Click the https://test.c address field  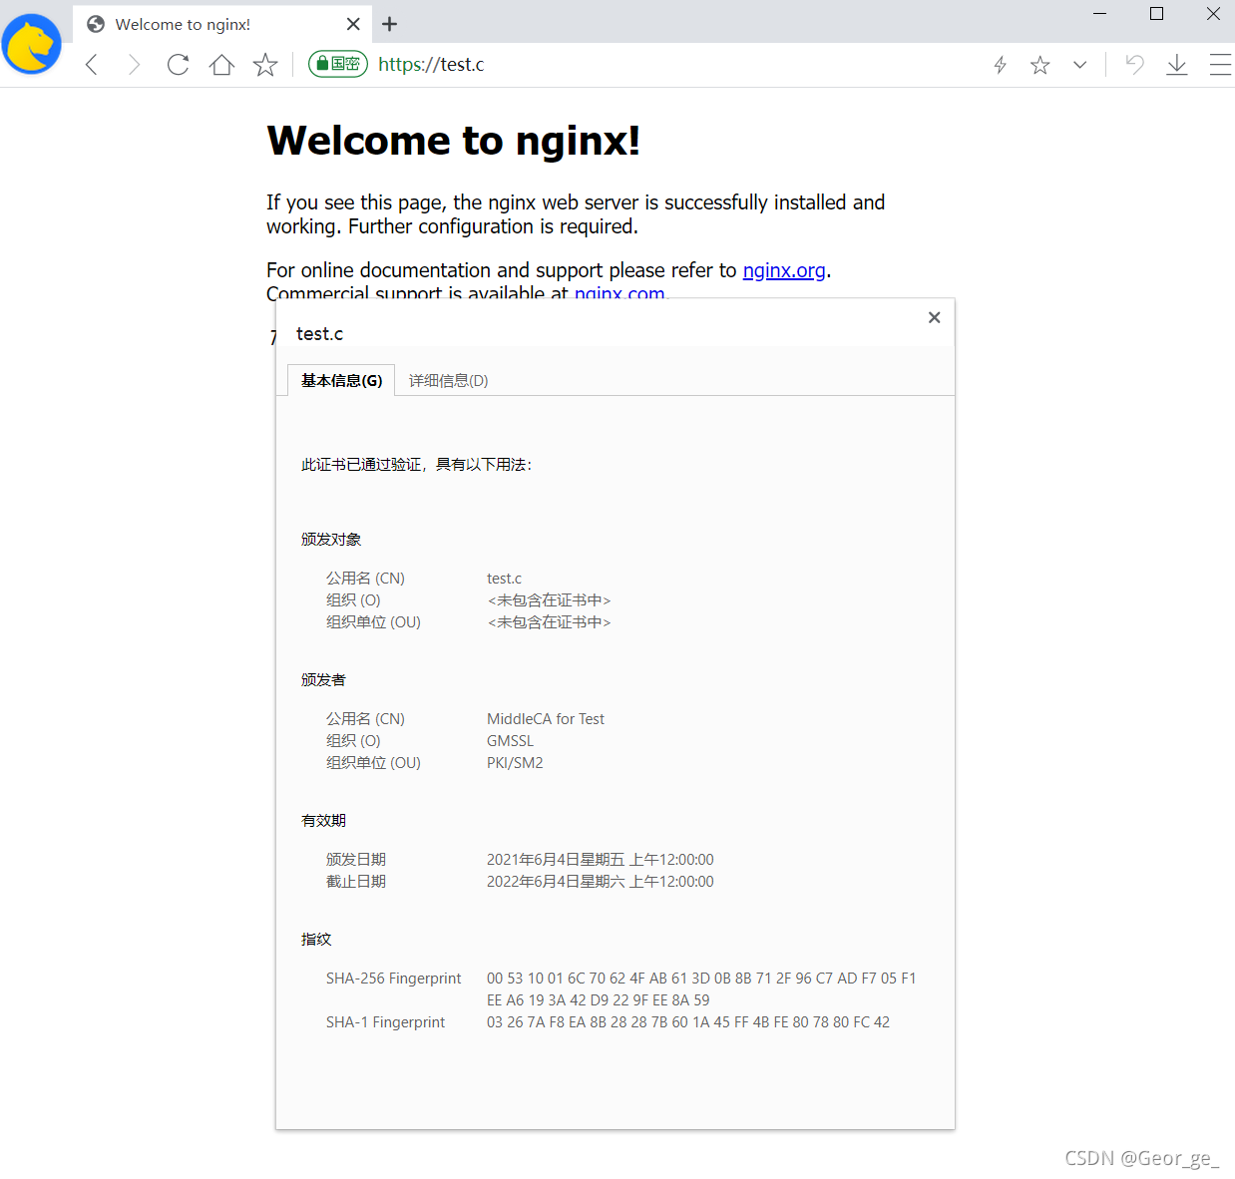pos(431,65)
